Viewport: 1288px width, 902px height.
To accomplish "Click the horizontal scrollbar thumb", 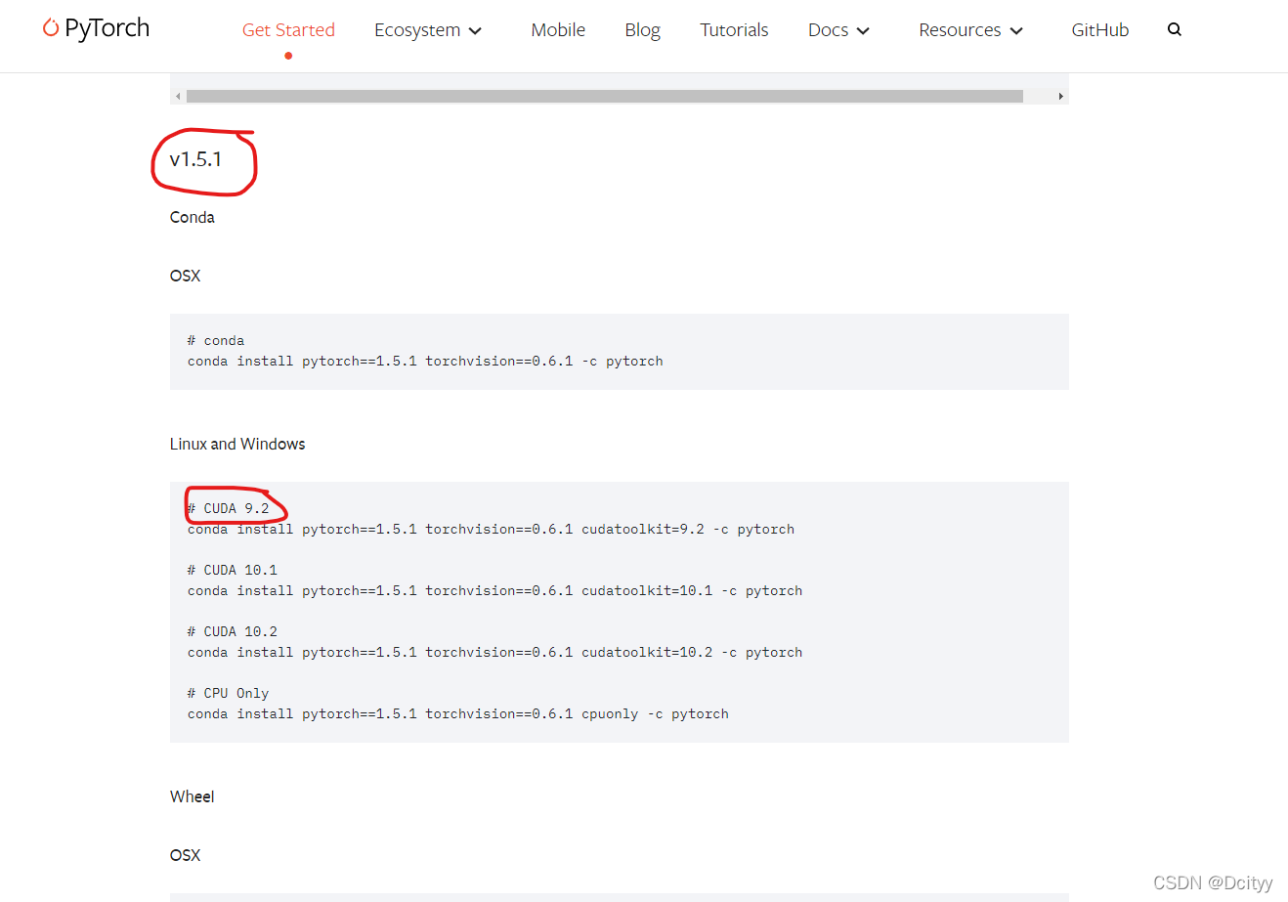I will tap(605, 97).
